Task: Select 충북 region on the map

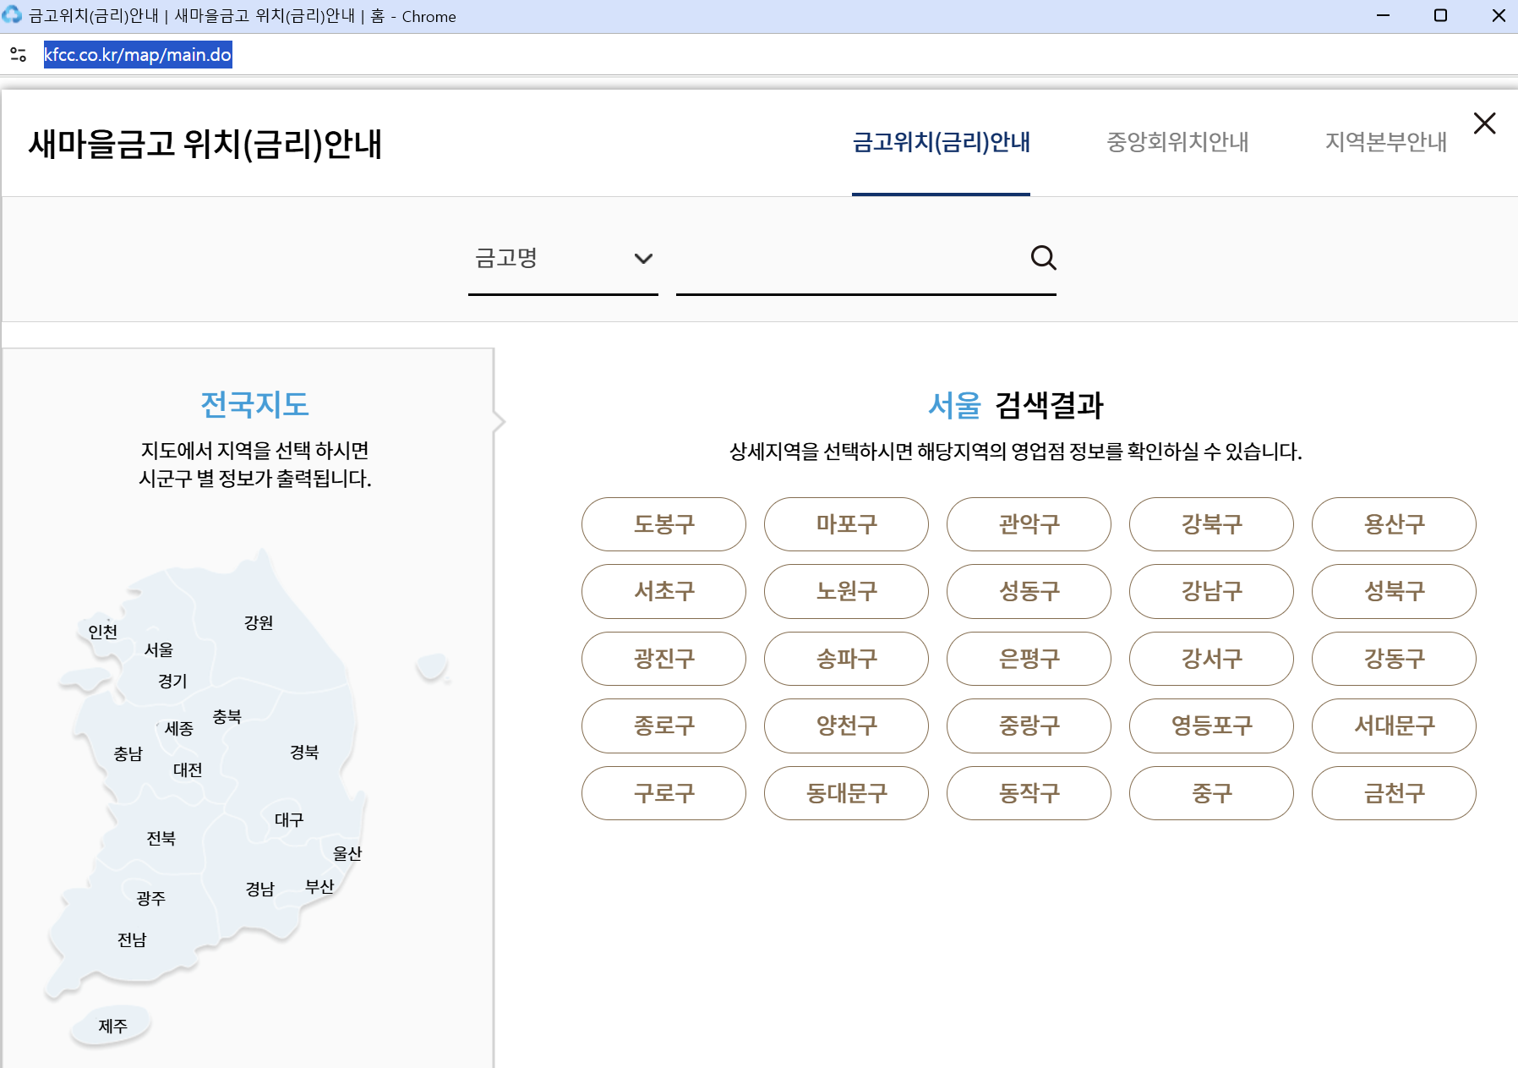Action: coord(227,716)
